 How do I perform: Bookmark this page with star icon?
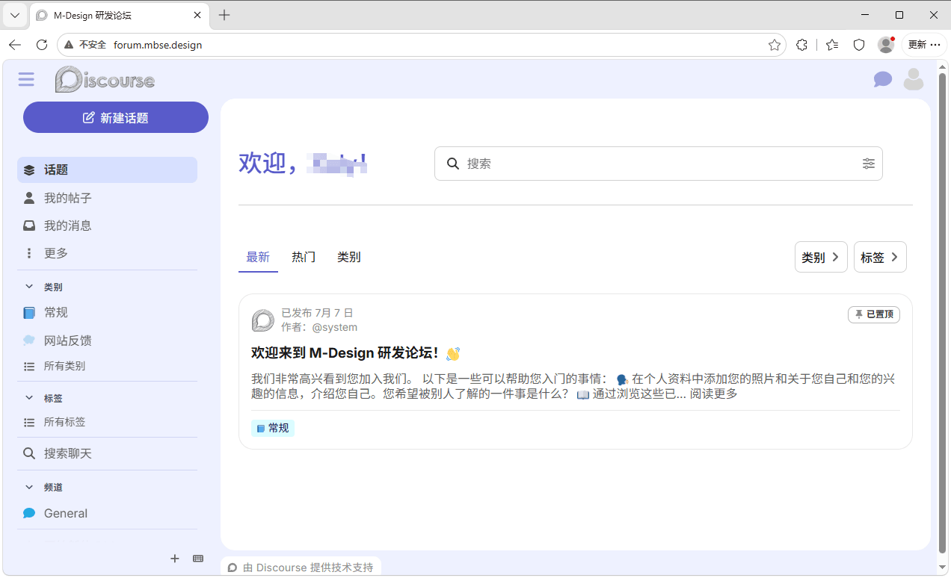tap(775, 45)
